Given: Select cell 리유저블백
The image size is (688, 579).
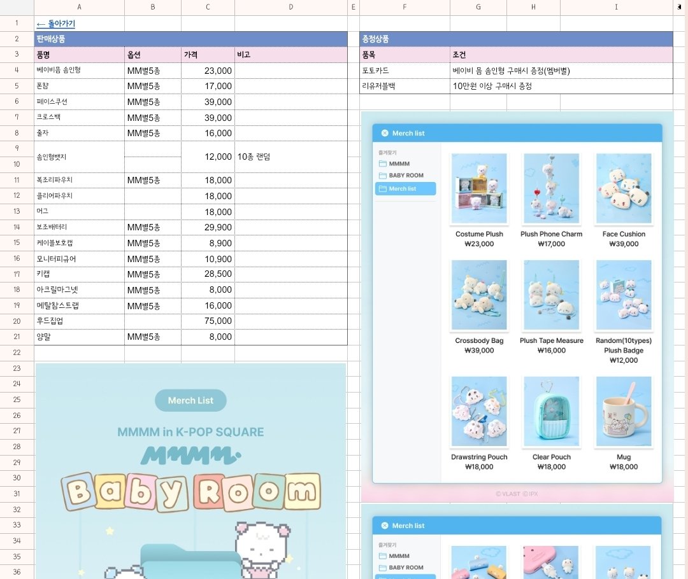Looking at the screenshot, I should 405,86.
